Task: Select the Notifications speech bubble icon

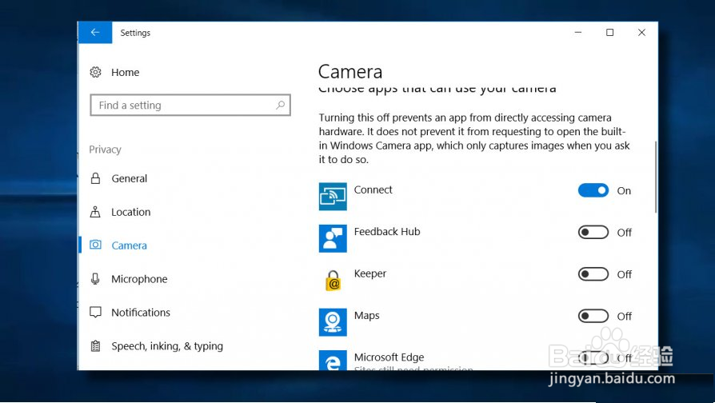Action: point(95,313)
